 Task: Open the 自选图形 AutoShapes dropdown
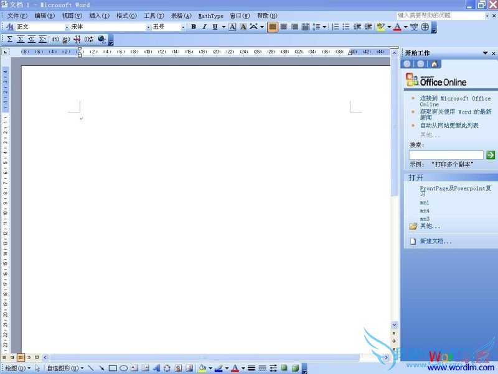click(x=65, y=368)
